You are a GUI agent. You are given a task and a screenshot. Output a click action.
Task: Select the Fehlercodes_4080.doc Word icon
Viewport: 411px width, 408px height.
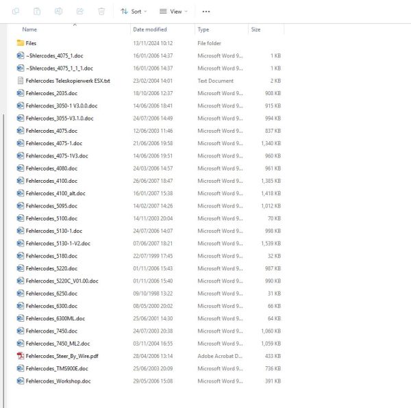point(20,168)
